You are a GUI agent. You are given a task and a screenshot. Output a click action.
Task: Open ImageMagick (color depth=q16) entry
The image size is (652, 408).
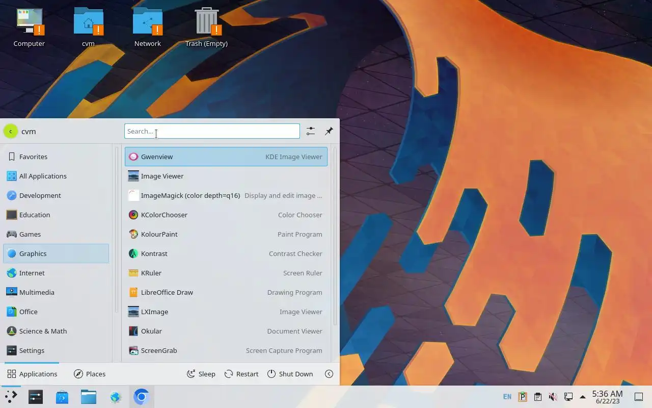(x=226, y=195)
